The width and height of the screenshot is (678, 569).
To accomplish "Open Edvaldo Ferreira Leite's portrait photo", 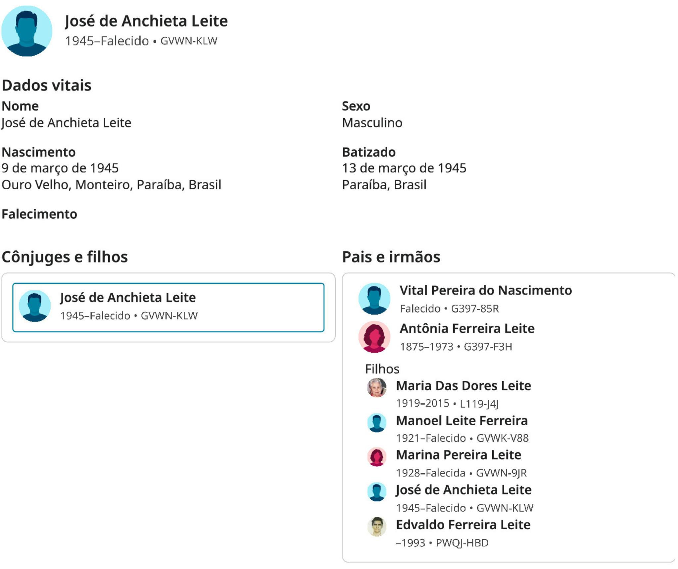I will 377,527.
